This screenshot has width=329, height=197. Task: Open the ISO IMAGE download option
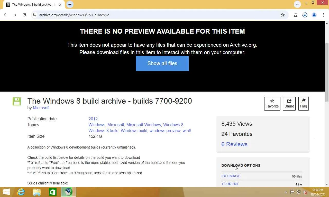231,176
